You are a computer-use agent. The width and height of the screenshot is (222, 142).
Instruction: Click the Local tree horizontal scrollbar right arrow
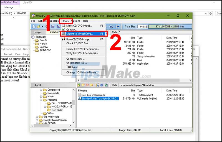point(70,126)
